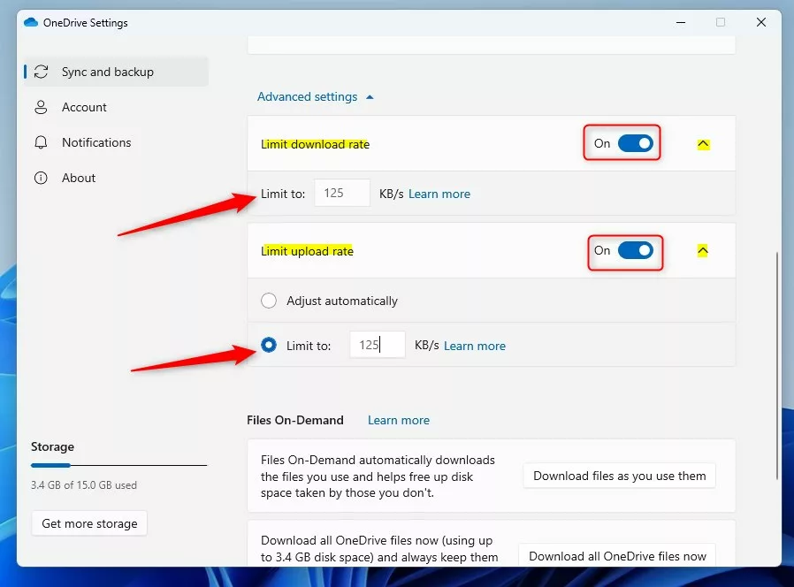Click the Storage heading text
Viewport: 794px width, 587px height.
(x=53, y=446)
